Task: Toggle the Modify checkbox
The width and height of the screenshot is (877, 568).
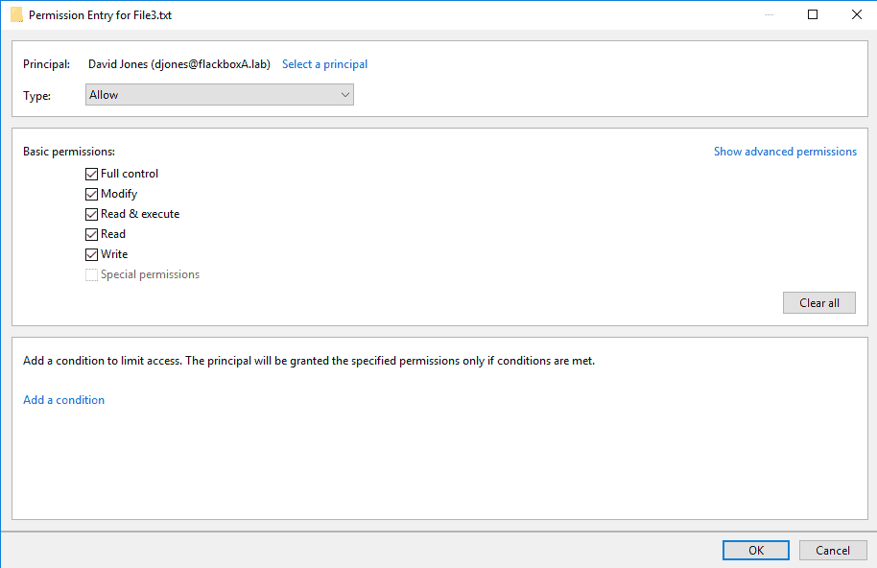Action: 92,194
